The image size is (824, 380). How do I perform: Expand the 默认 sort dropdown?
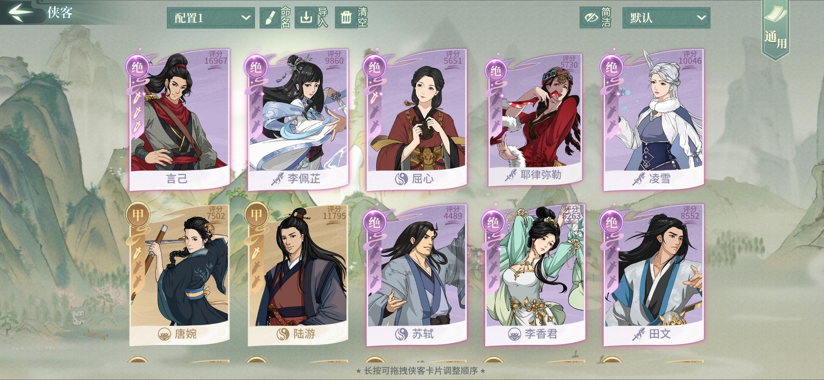pos(666,18)
